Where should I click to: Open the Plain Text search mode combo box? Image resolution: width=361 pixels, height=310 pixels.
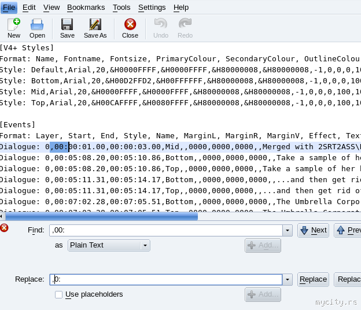(109, 245)
